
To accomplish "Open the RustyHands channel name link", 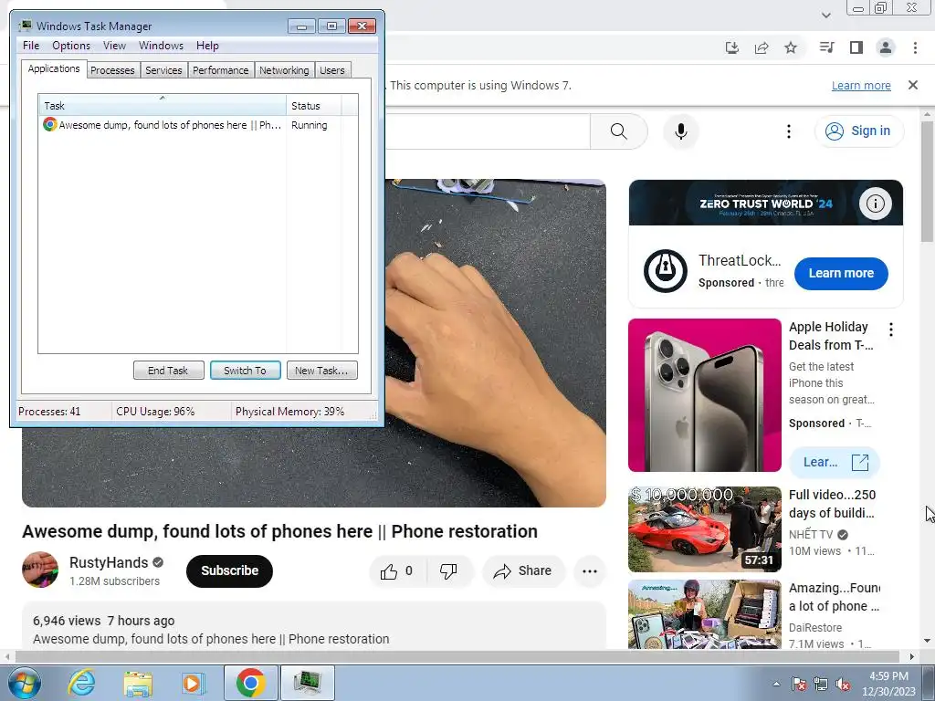I will click(x=109, y=562).
